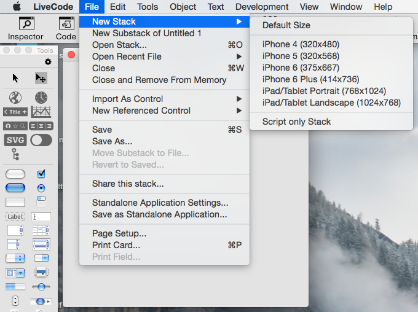Open the Tools menu
The height and width of the screenshot is (312, 418).
pos(148,7)
